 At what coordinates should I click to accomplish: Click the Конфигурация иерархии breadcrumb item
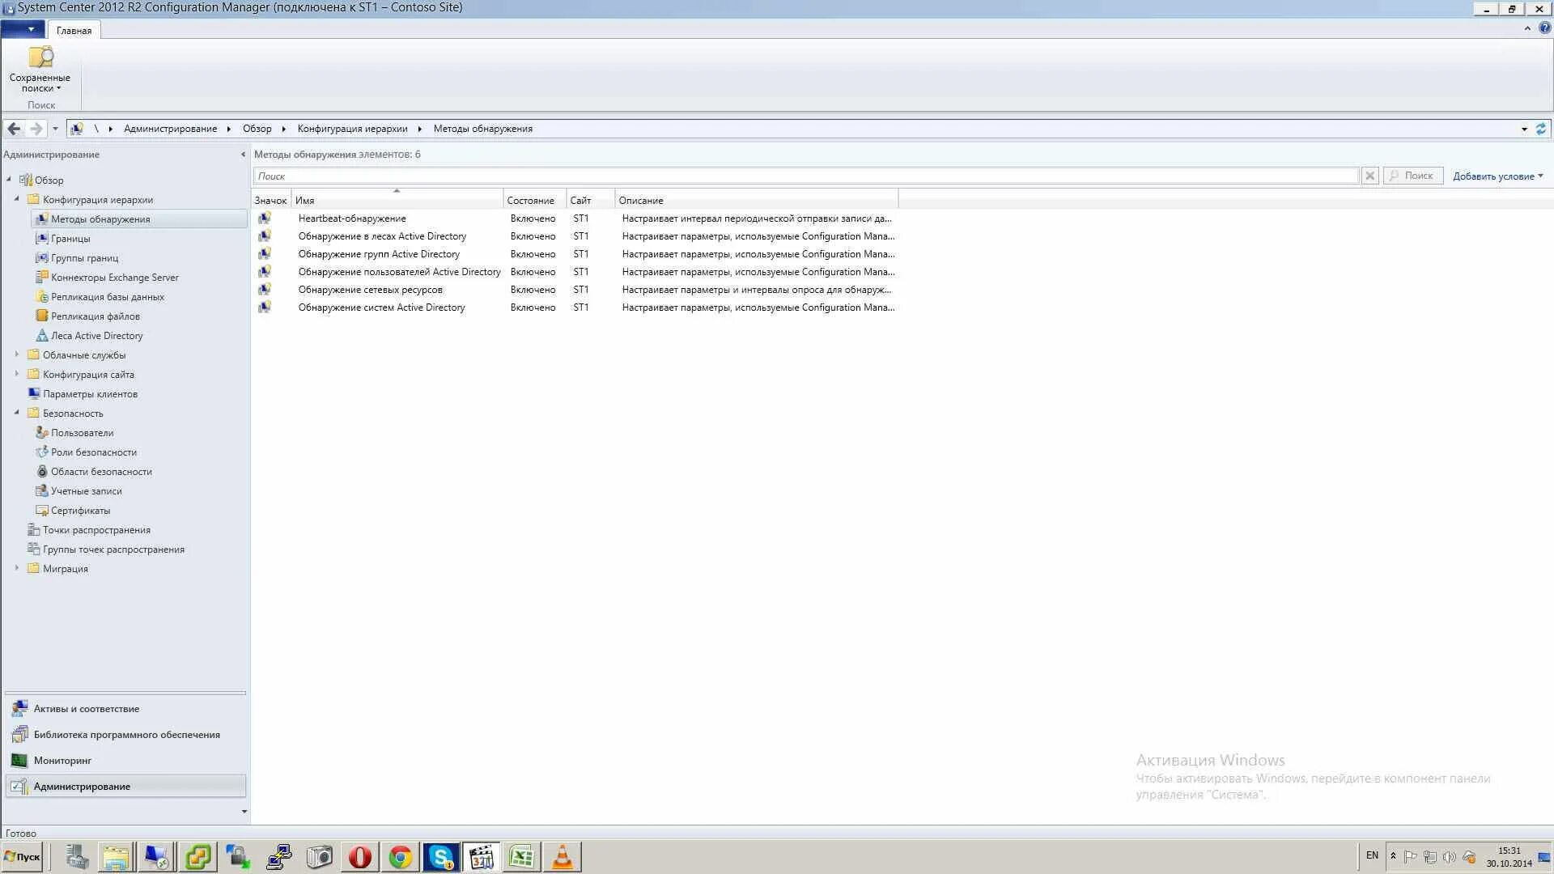352,129
